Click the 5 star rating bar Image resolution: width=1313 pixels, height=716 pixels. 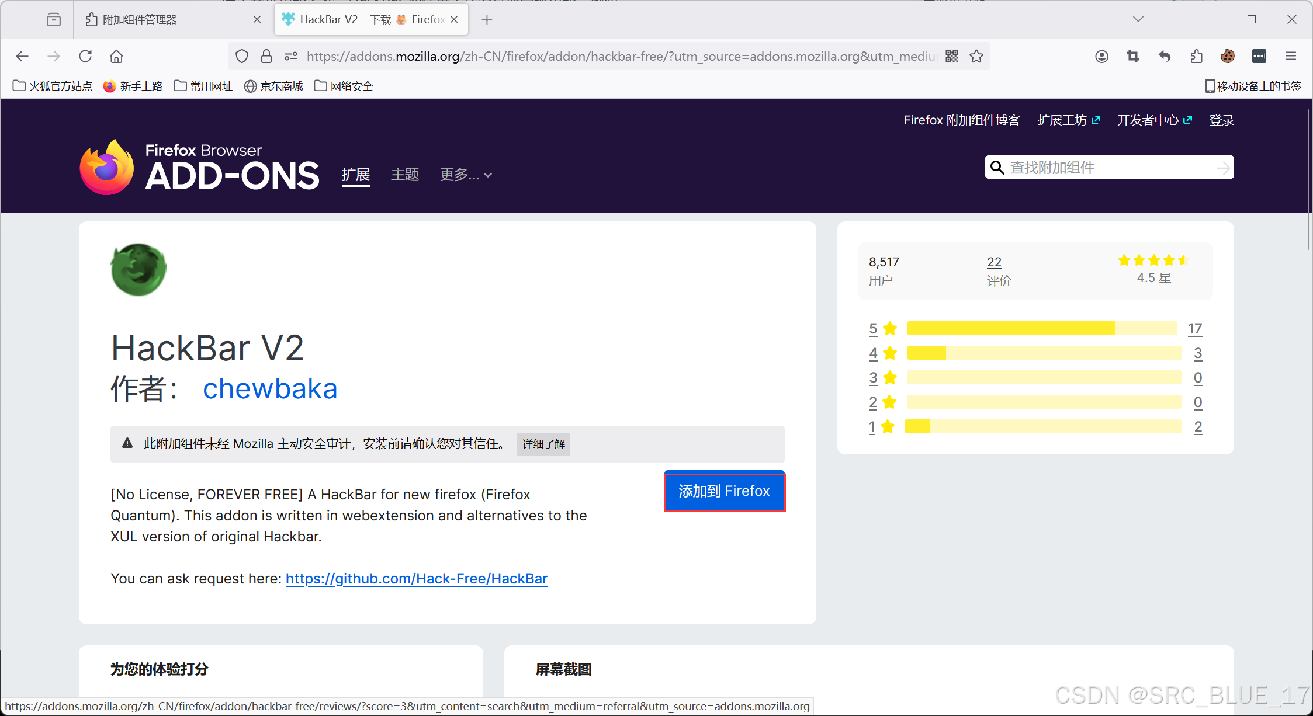pyautogui.click(x=1042, y=329)
